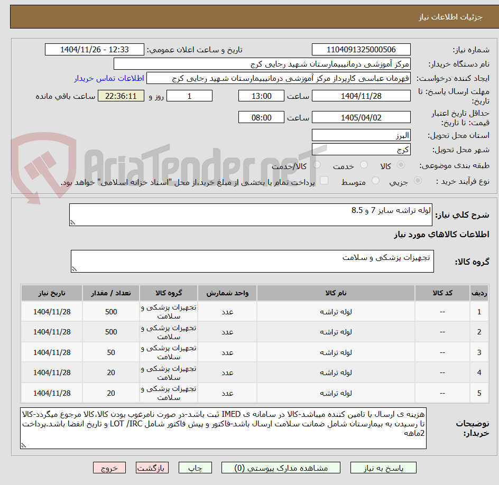
Task: Select the 'متوسط' purchase type radio
Action: coord(375,181)
